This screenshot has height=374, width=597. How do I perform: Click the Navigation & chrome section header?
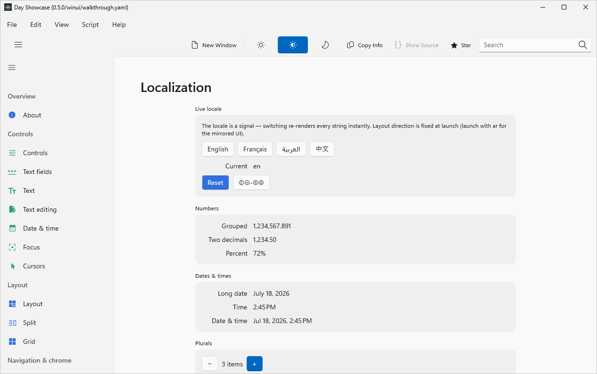coord(40,360)
